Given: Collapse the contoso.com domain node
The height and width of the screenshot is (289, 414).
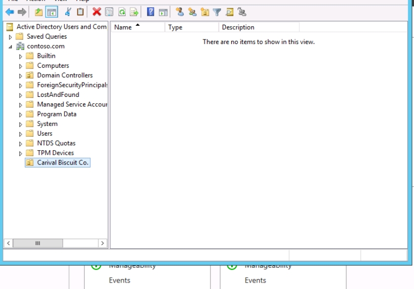Looking at the screenshot, I should (10, 46).
